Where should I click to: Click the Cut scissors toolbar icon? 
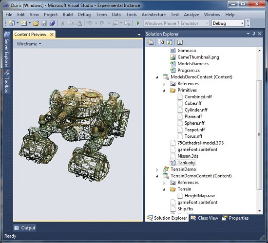(62, 23)
